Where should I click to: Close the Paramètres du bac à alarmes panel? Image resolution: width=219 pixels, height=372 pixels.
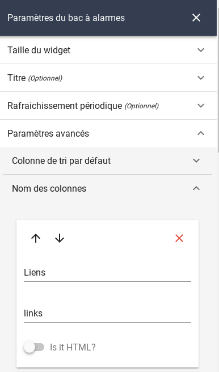pos(196,18)
